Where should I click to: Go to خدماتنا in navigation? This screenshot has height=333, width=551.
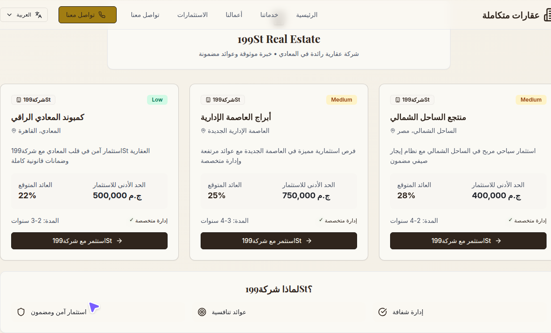click(x=269, y=15)
